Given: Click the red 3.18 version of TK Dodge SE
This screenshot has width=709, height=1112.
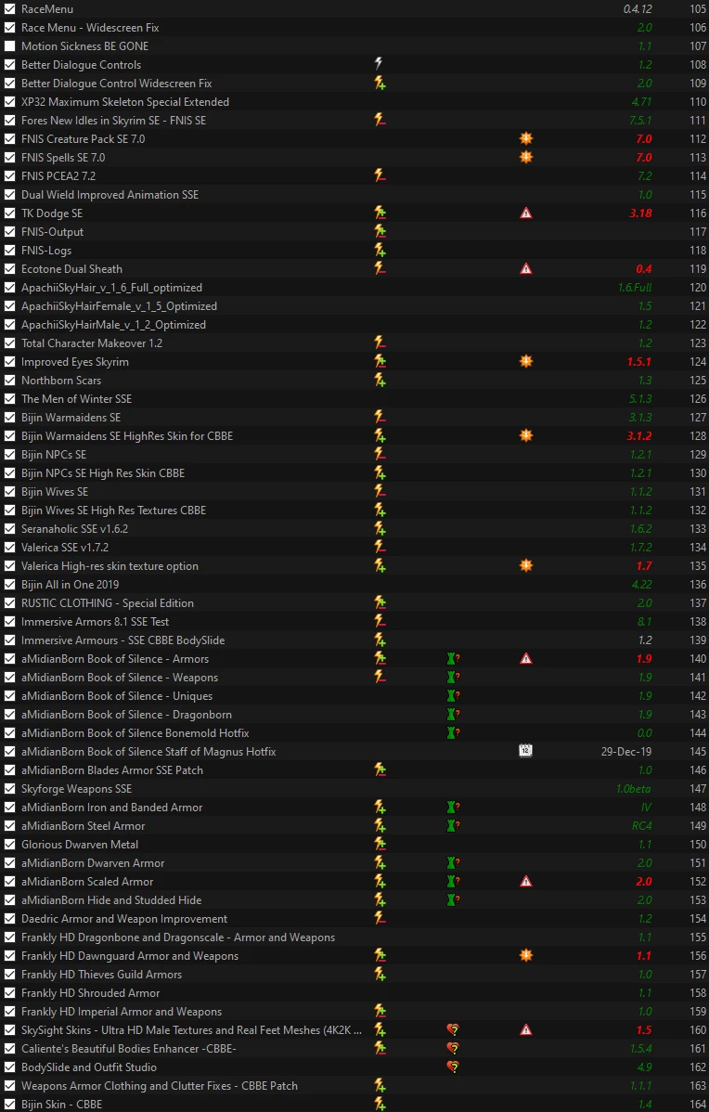Looking at the screenshot, I should click(x=640, y=213).
